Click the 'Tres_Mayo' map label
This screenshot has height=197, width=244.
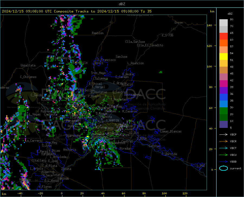[x=98, y=73]
